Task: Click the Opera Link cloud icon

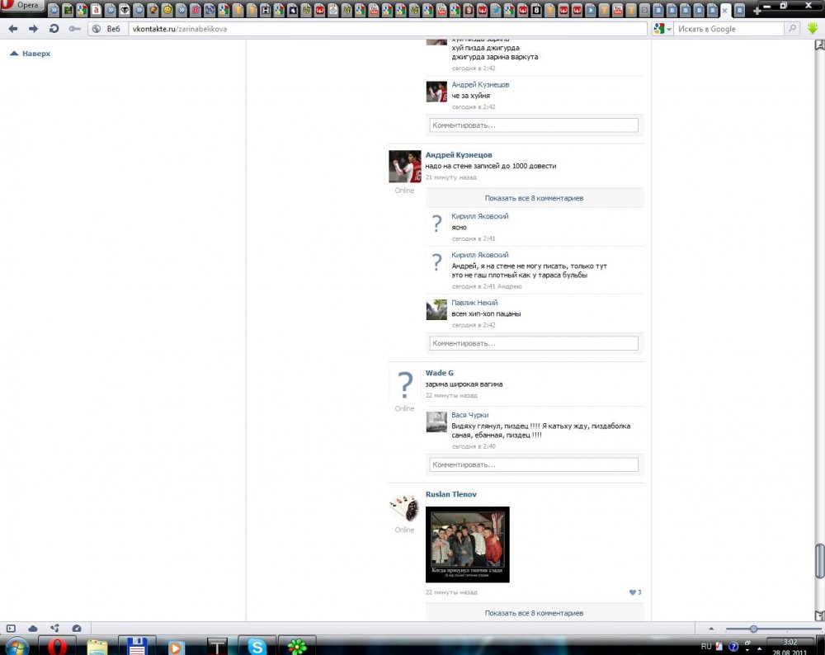Action: (33, 628)
